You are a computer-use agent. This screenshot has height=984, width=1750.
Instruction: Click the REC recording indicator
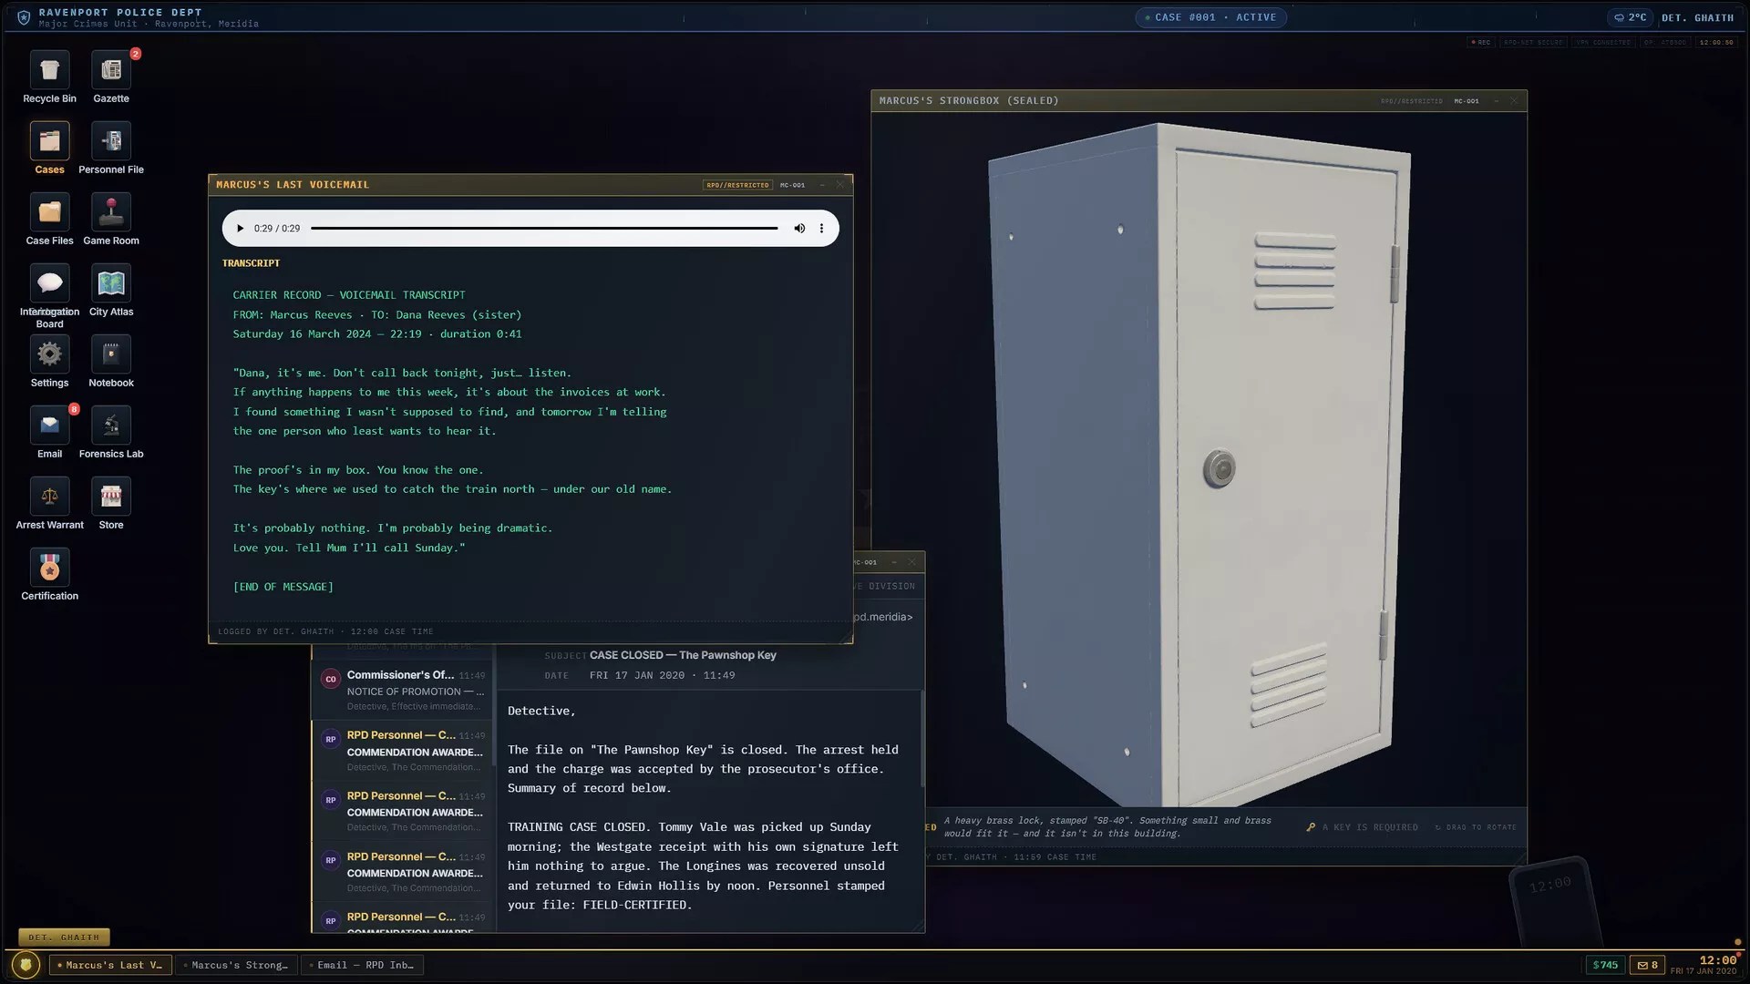pos(1481,42)
